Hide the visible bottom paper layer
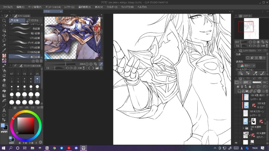269x151 pixels. pos(236,143)
